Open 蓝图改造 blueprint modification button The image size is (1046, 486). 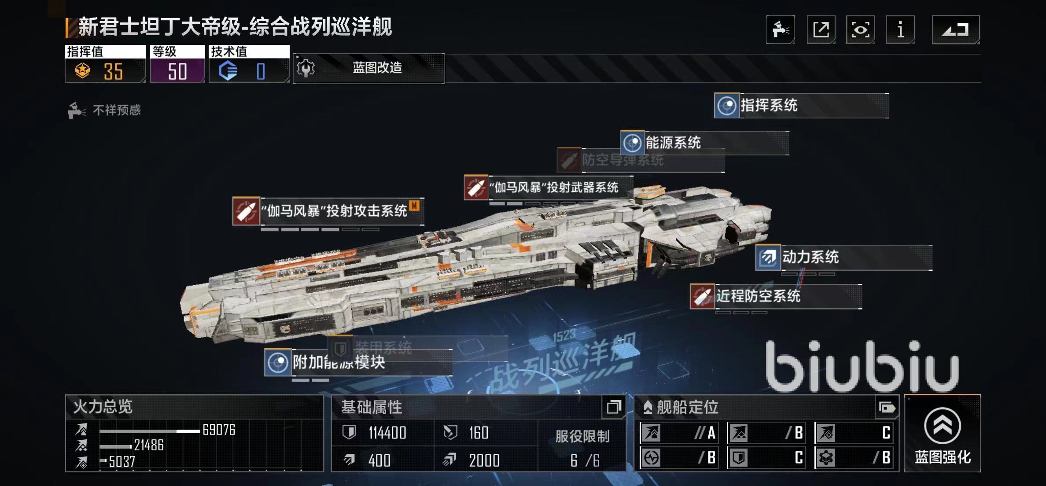[x=369, y=68]
